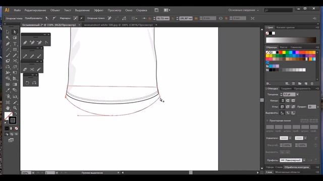Pick the Eraser tool in the floating panel

click(25, 69)
